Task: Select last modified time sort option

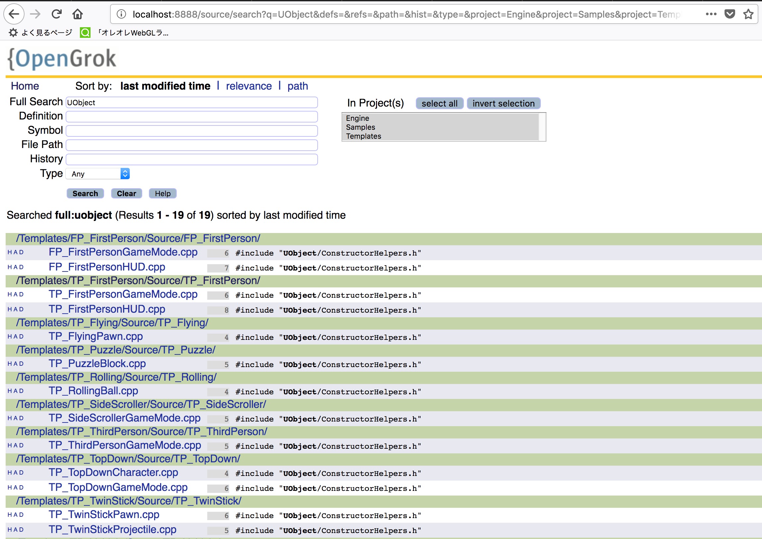Action: [165, 86]
